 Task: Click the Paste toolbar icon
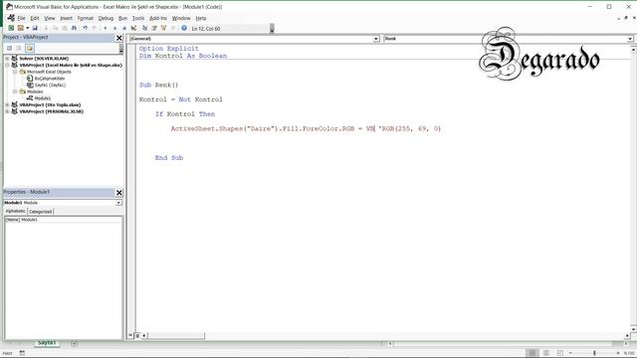64,28
